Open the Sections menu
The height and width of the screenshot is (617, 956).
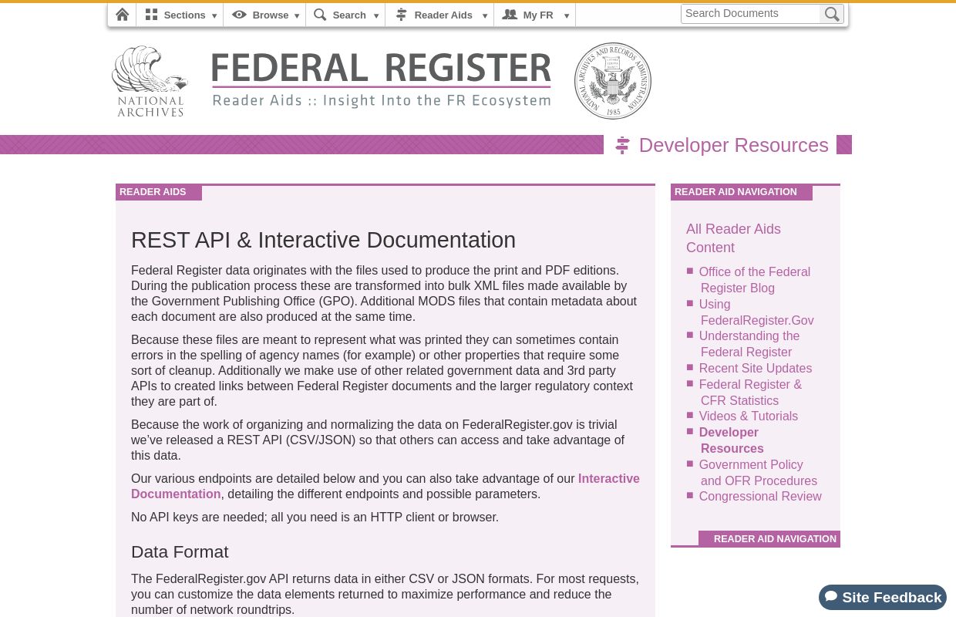click(x=180, y=15)
